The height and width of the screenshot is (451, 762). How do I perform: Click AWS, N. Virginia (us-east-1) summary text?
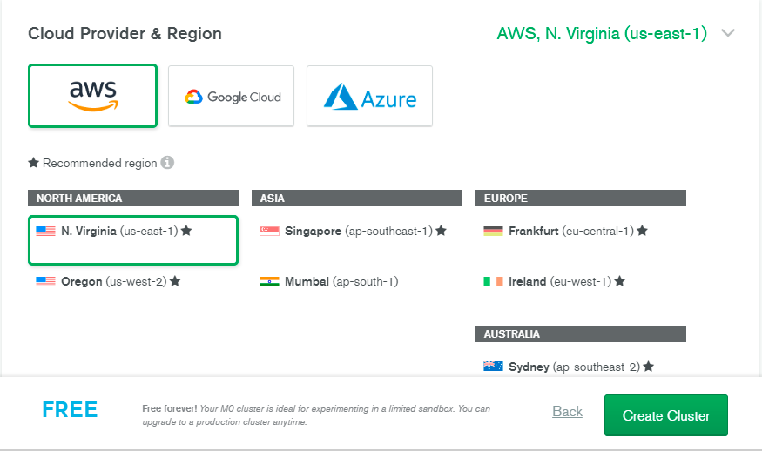(x=602, y=34)
